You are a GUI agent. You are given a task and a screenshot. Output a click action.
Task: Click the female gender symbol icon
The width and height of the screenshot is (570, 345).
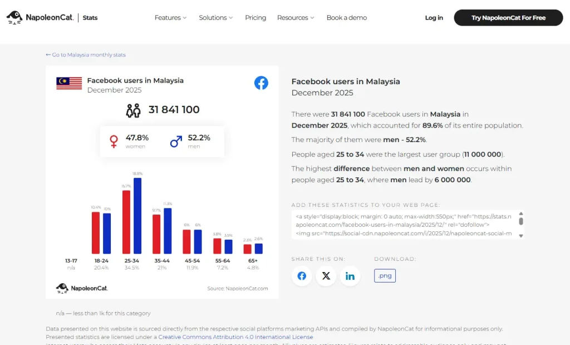tap(114, 142)
